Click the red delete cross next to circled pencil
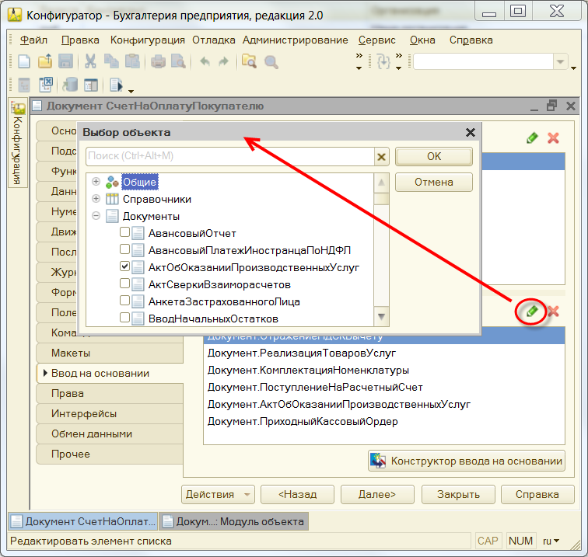The height and width of the screenshot is (557, 588). point(554,312)
